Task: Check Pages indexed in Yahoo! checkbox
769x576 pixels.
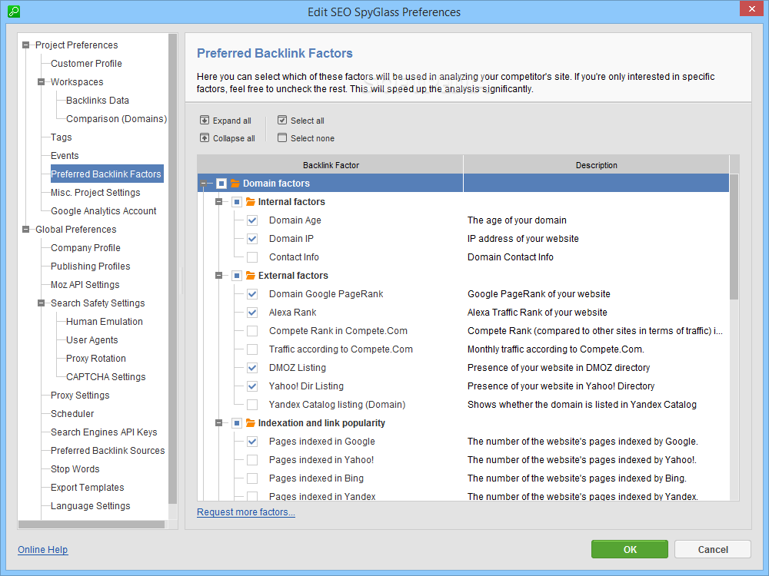Action: [x=252, y=460]
